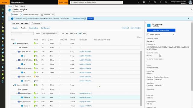Open the user account avatar
The width and height of the screenshot is (193, 108).
coord(190,2)
